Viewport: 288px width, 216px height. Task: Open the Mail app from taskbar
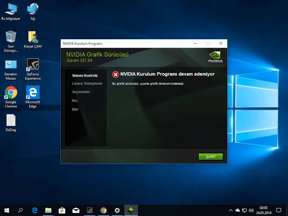coord(76,210)
